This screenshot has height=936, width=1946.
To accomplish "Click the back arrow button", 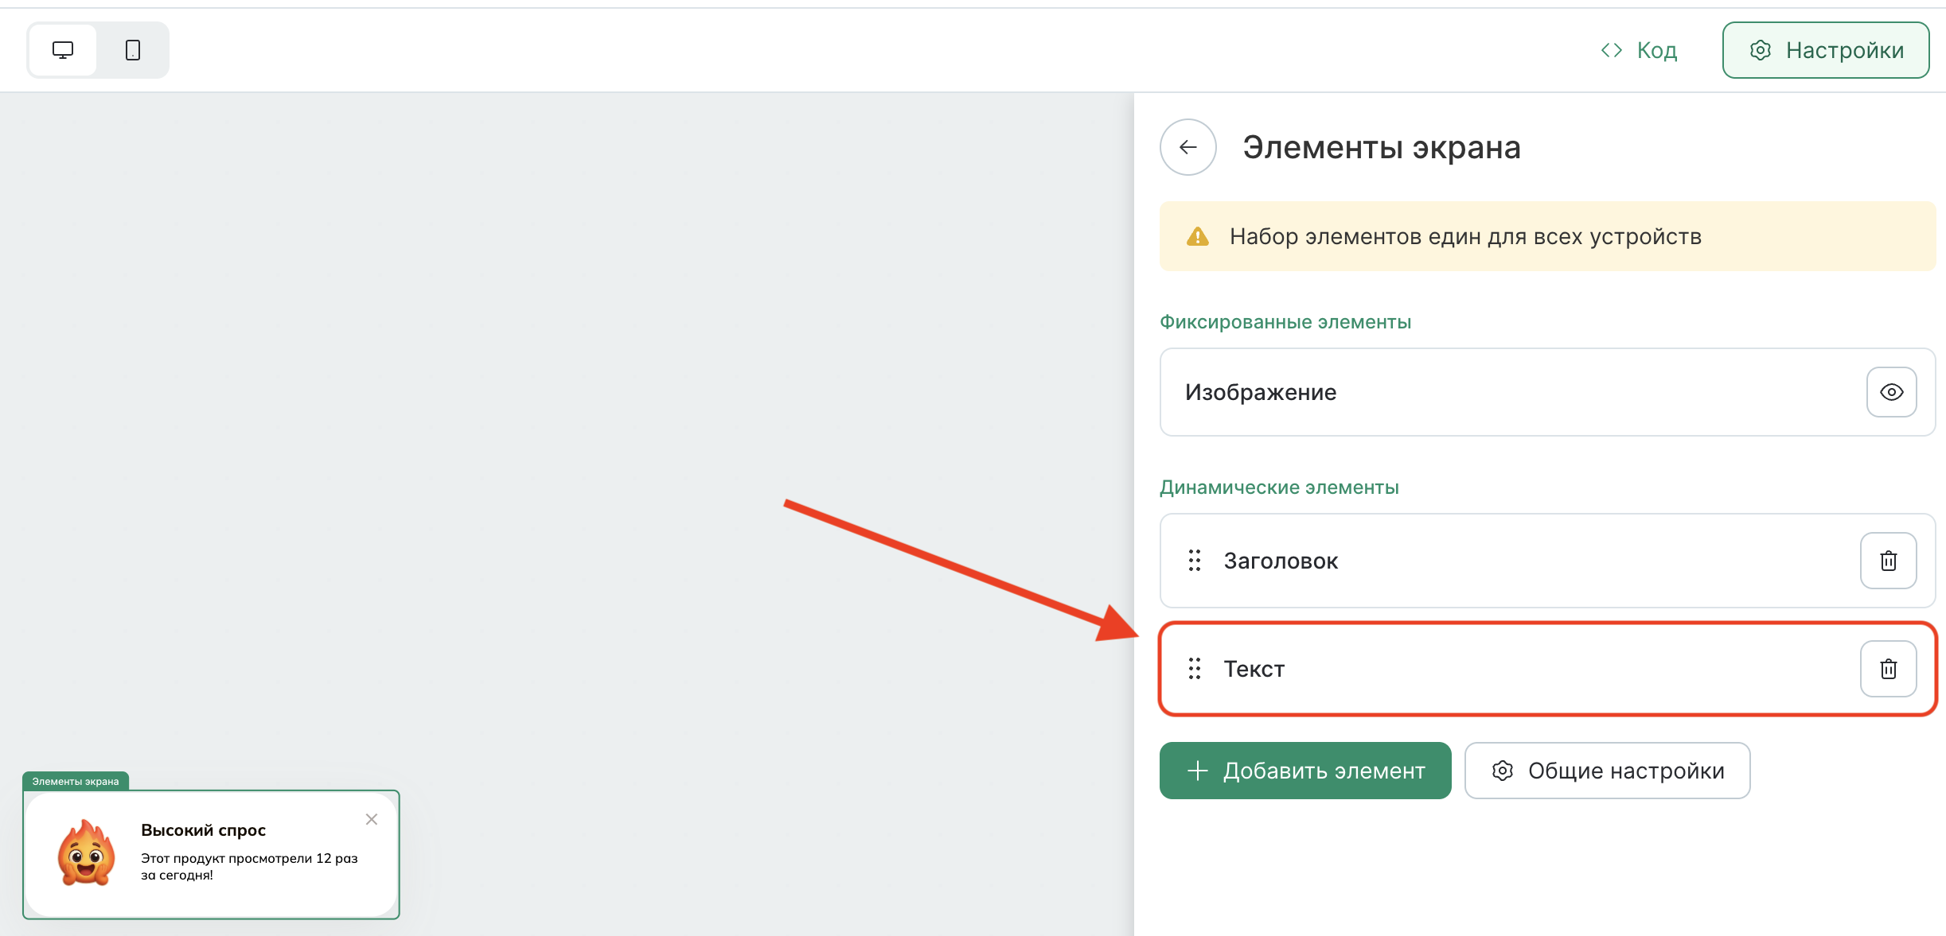I will point(1187,147).
